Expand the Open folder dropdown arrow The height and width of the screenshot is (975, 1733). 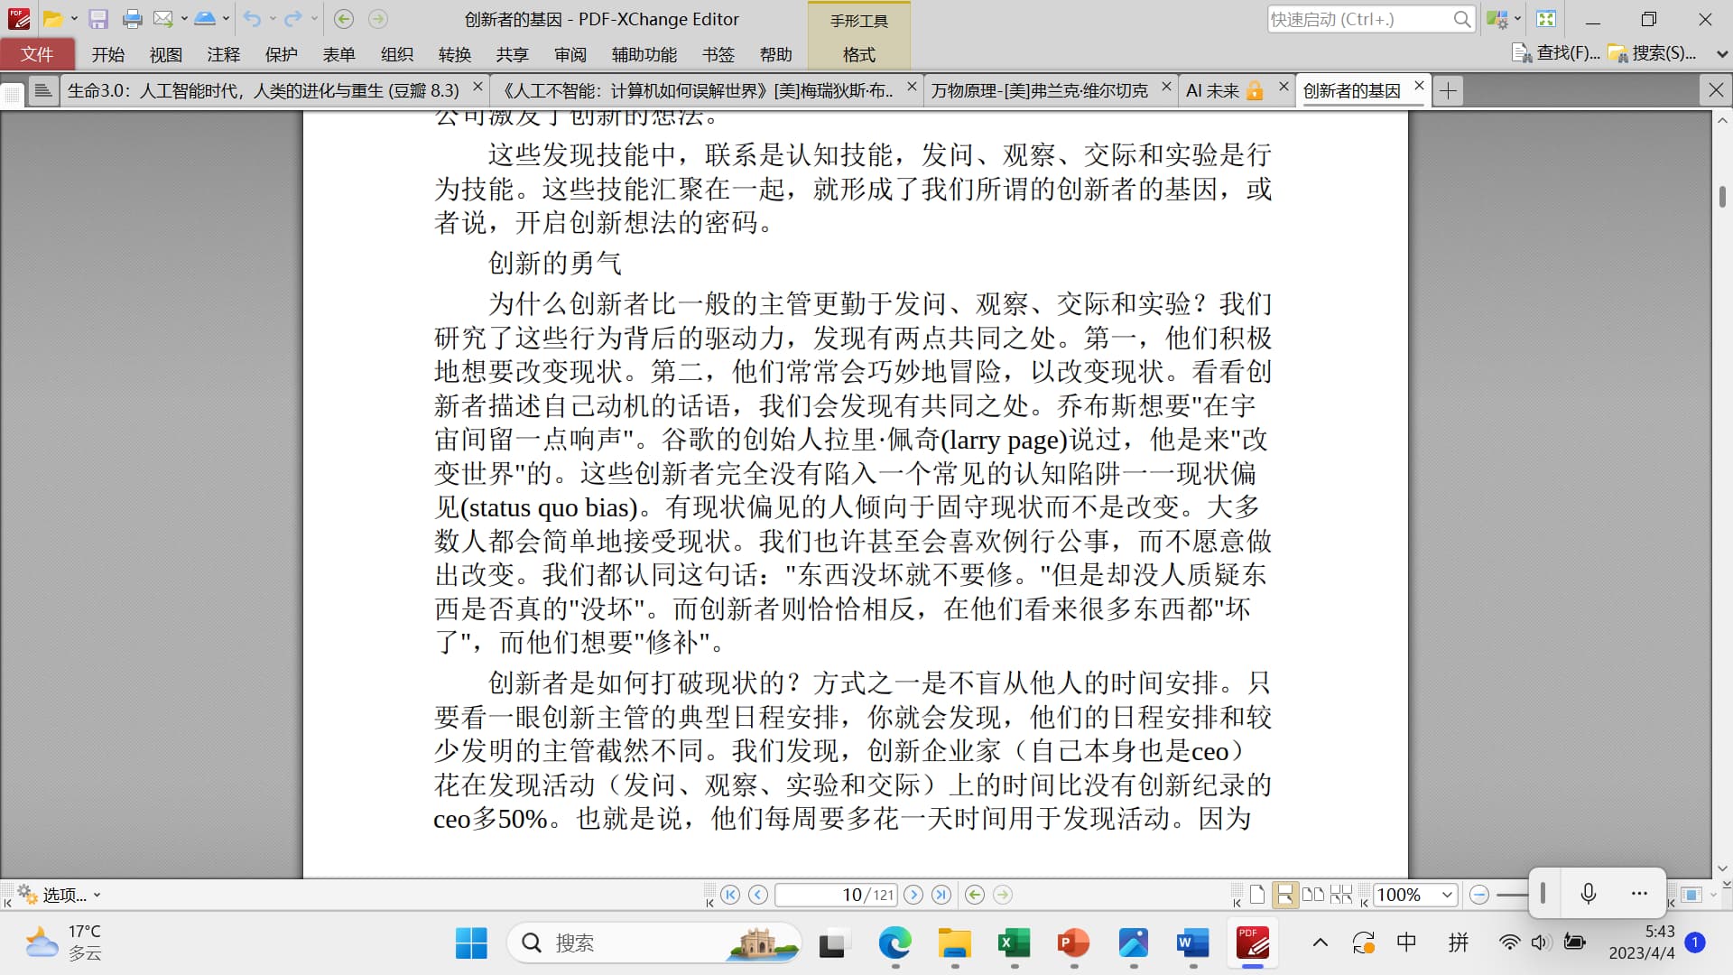[74, 19]
